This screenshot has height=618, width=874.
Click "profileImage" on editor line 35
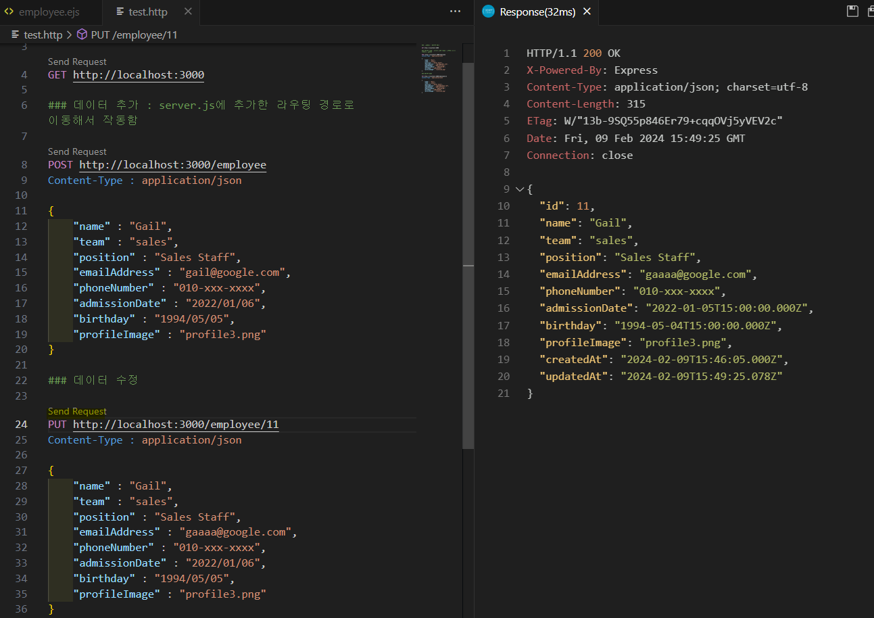pyautogui.click(x=117, y=594)
